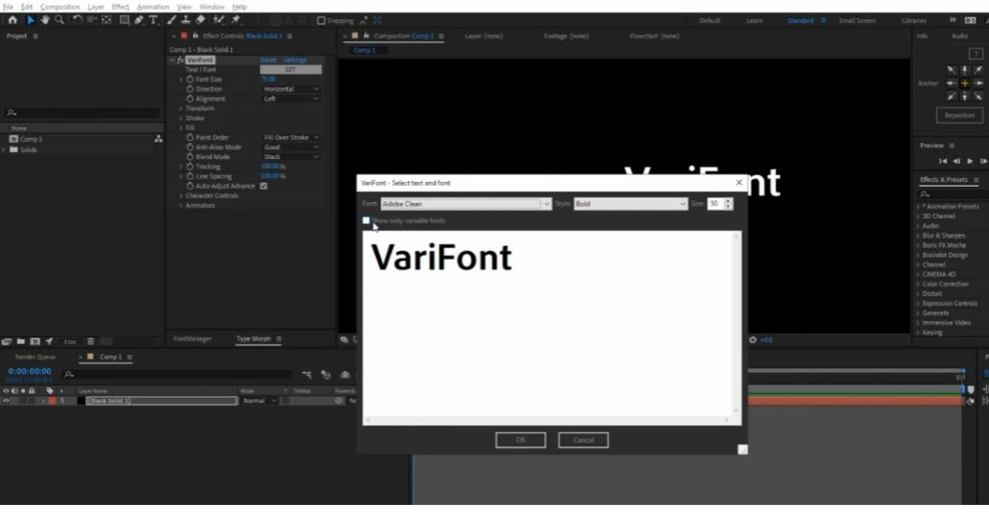Screen dimensions: 989x525
Task: Open the Alignment dropdown set to Left
Action: pyautogui.click(x=291, y=99)
